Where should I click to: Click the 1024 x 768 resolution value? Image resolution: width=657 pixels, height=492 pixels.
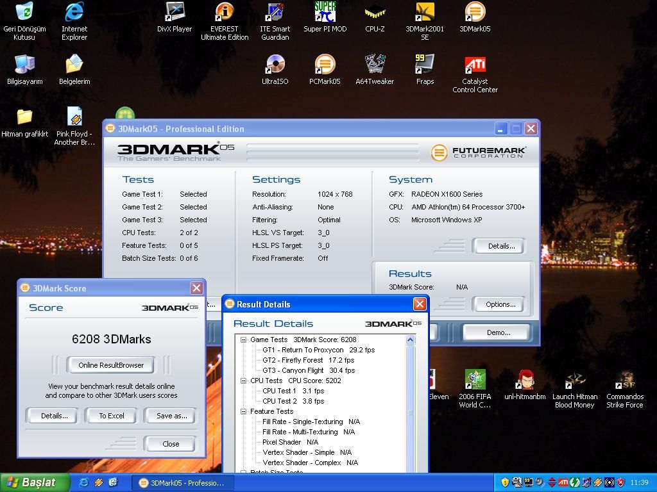(335, 194)
